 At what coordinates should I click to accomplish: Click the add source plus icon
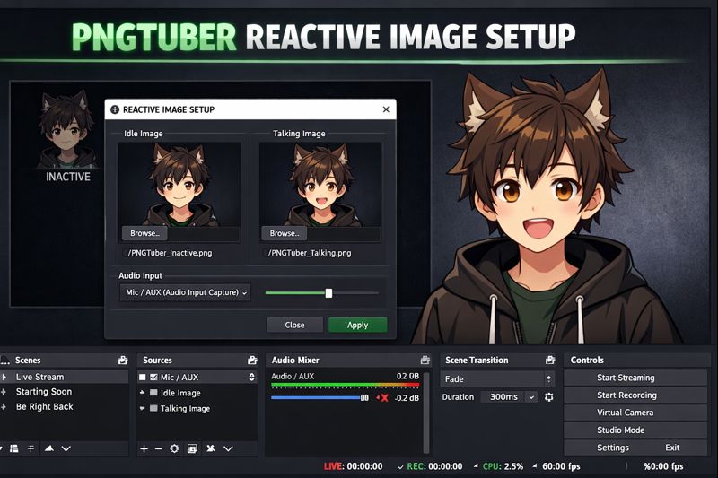point(144,448)
